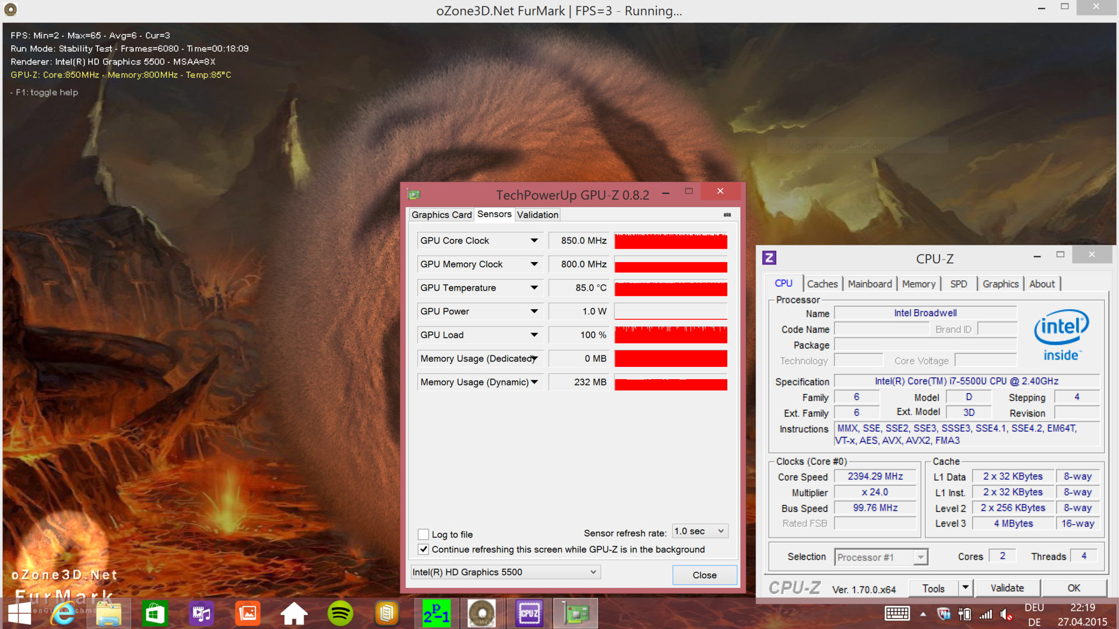Click the GPU-Z graphics card taskbar icon
This screenshot has height=629, width=1119.
tap(576, 613)
